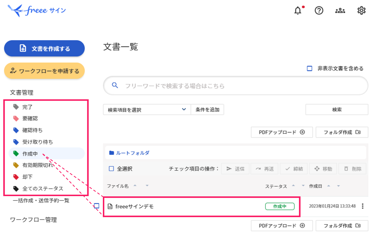
Task: Click the green tag icon next to 作成中
Action: (16, 154)
